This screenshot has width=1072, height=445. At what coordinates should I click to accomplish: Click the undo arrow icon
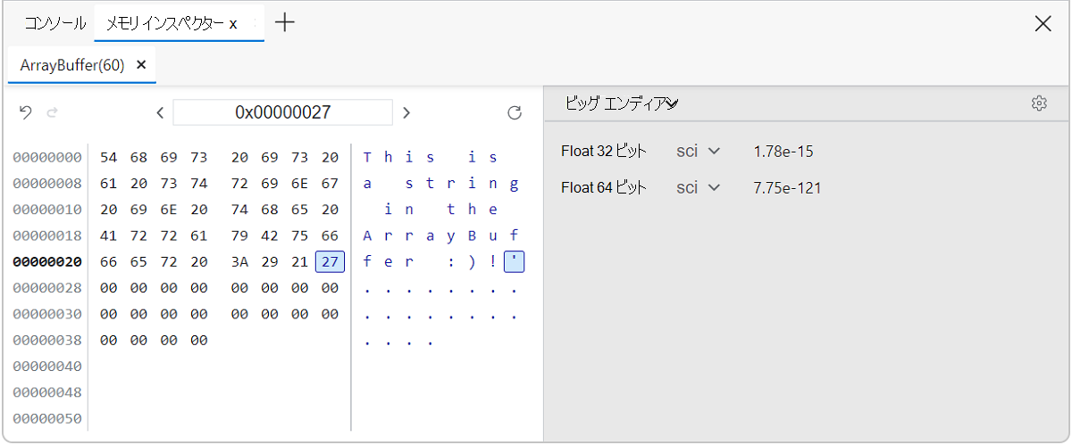point(26,112)
